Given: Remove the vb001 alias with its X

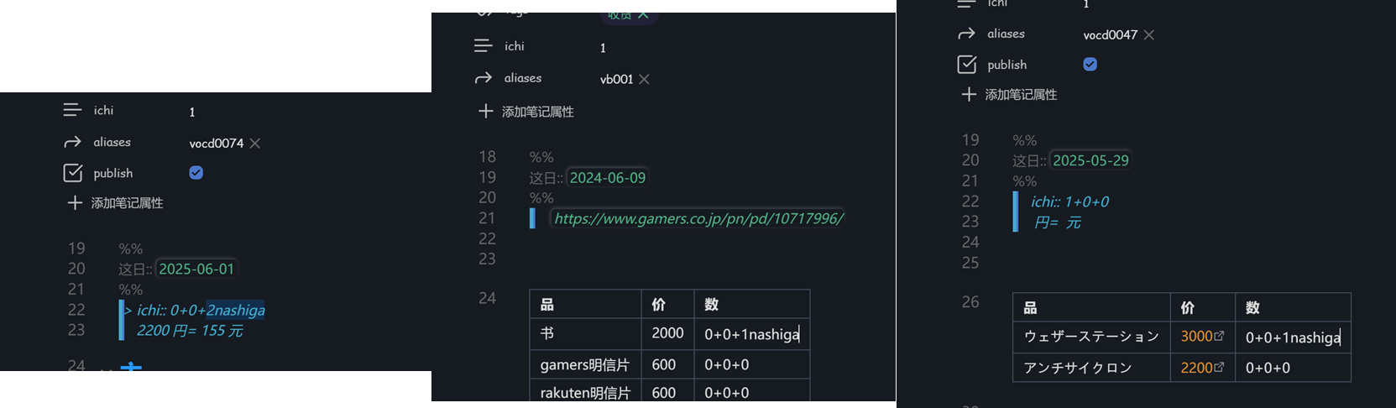Looking at the screenshot, I should click(644, 79).
